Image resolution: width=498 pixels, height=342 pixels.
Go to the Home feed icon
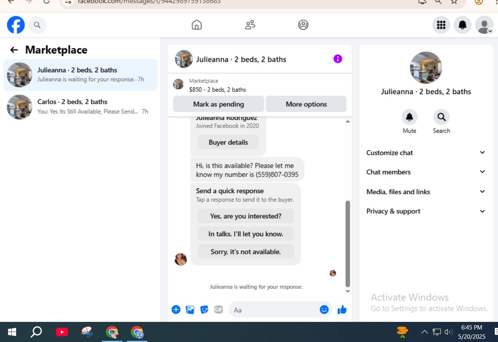click(x=196, y=25)
